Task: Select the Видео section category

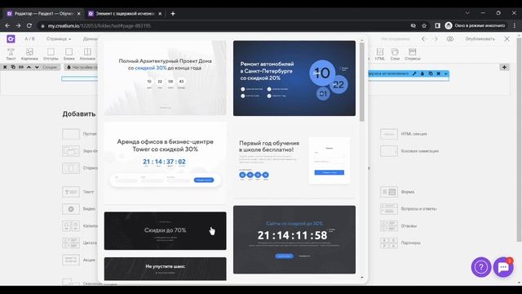Action: [x=79, y=209]
